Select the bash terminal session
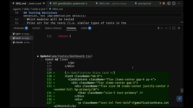The image size is (193, 108). [x=21, y=38]
